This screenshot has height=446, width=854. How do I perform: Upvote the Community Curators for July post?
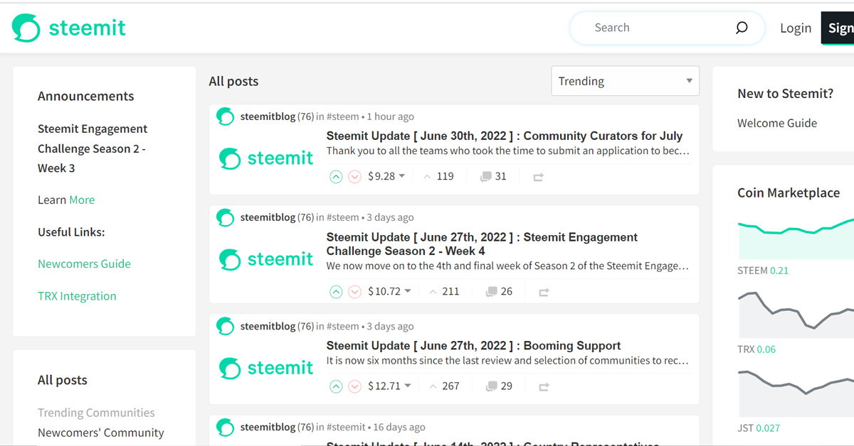pyautogui.click(x=336, y=177)
